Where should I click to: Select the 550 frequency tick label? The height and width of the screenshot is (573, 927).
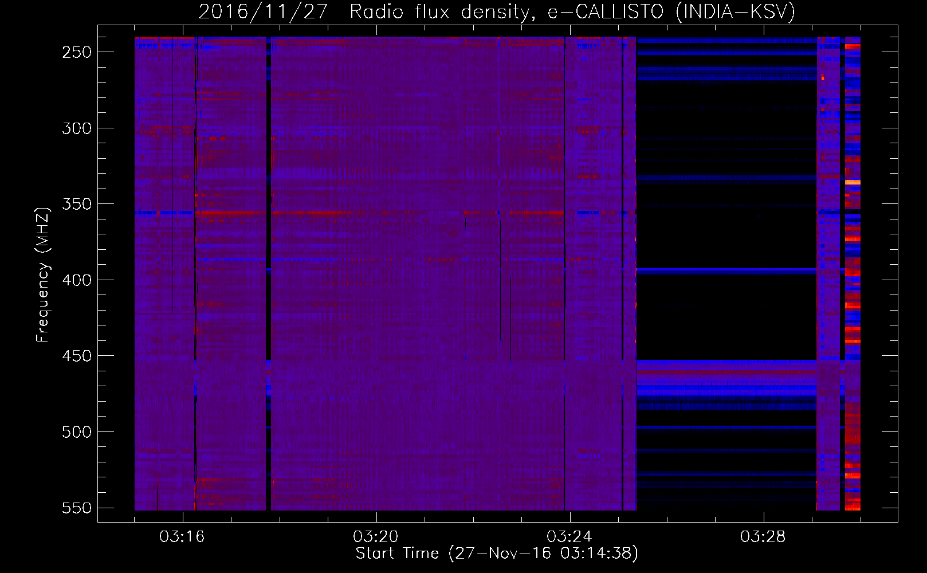(77, 508)
